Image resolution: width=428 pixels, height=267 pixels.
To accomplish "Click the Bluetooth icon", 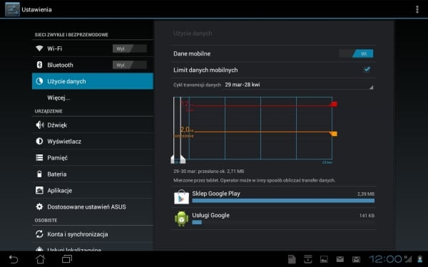I will point(39,65).
